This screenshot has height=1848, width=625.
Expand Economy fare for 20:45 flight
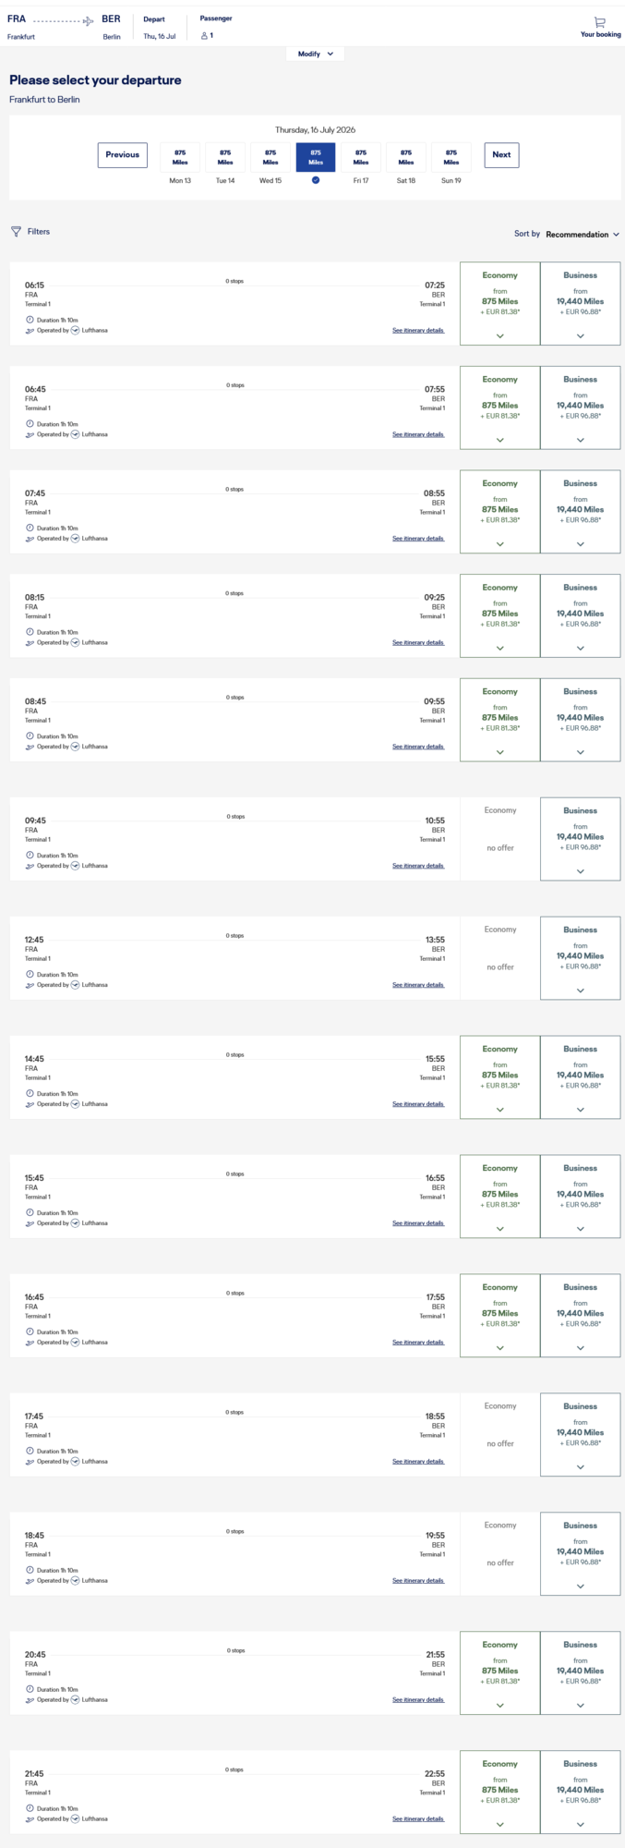(x=500, y=1673)
